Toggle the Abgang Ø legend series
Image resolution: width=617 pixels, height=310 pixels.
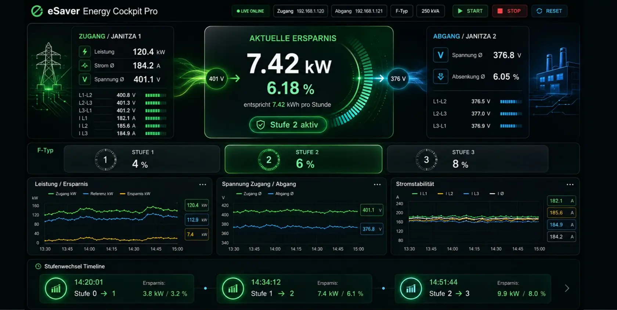281,194
